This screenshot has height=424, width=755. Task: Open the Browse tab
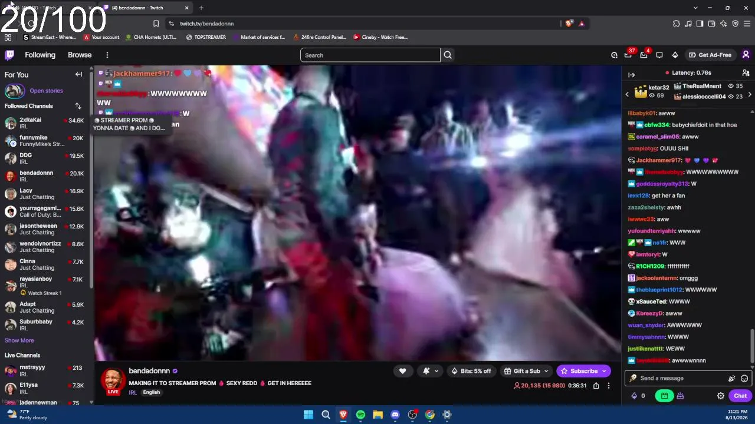pos(80,55)
